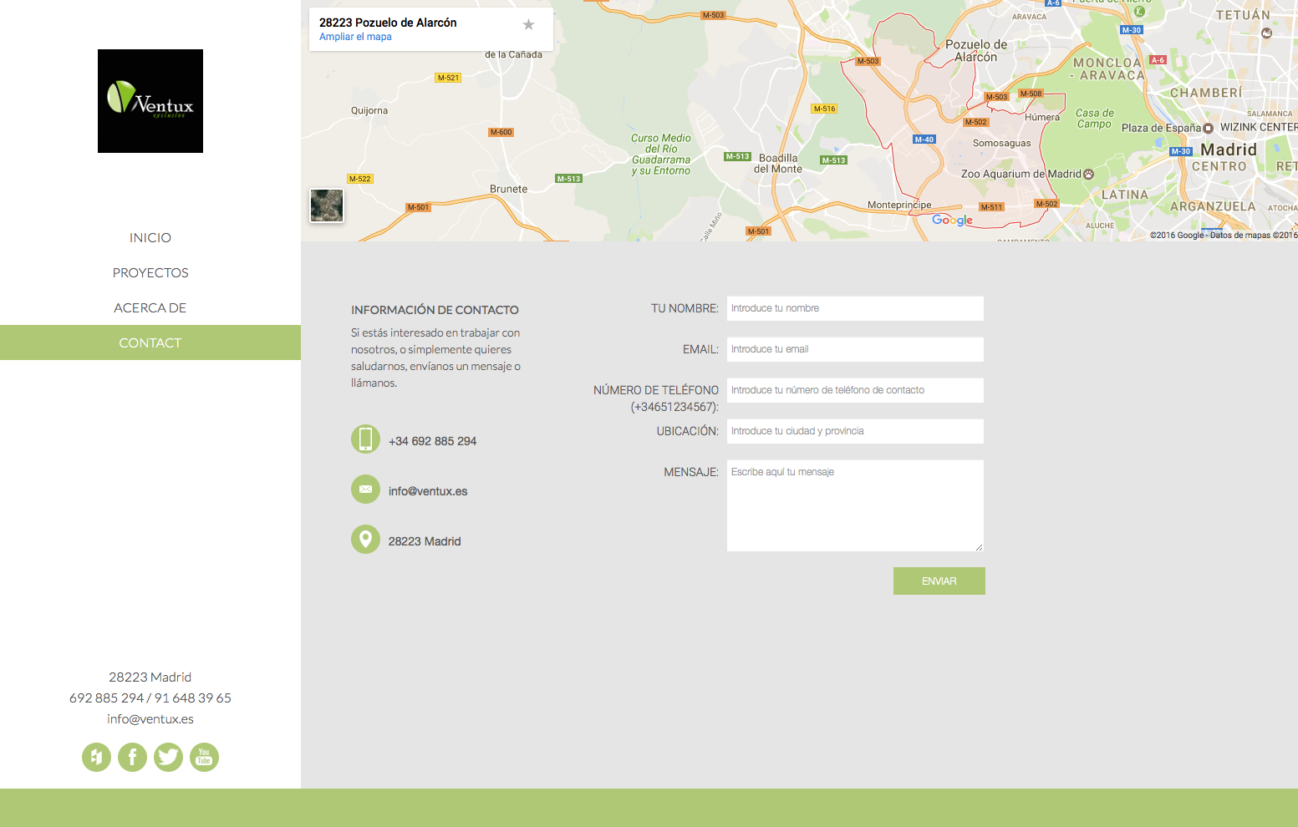
Task: Click Montepríncipe label on map
Action: [899, 205]
